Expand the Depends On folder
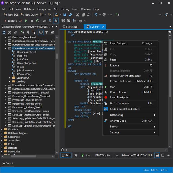 pyautogui.click(x=9, y=78)
